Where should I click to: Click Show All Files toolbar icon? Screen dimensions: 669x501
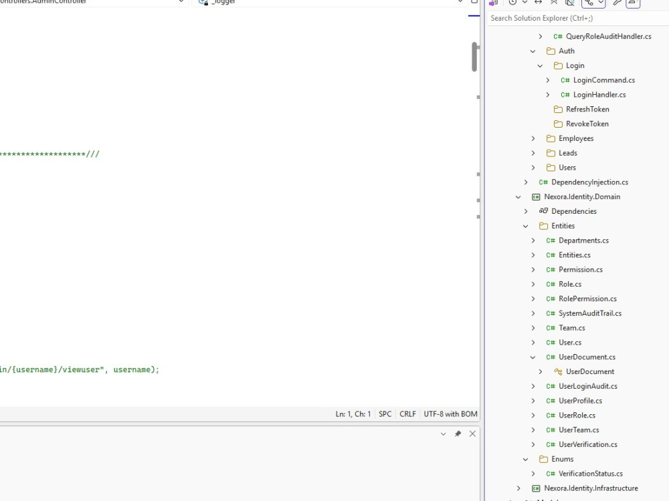[x=569, y=2]
